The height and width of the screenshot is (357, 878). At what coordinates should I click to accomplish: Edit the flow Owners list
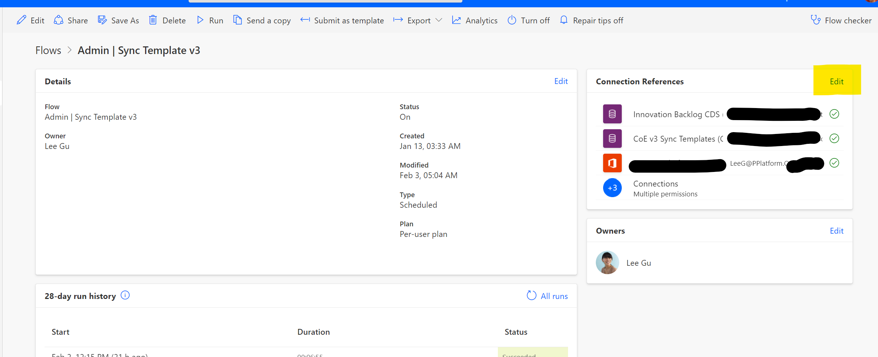(x=837, y=230)
